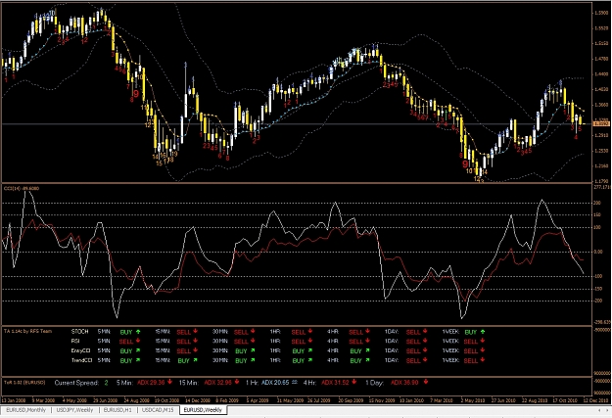The height and width of the screenshot is (418, 612).
Task: Click the RSI 15 MIN red down arrow
Action: pos(195,341)
